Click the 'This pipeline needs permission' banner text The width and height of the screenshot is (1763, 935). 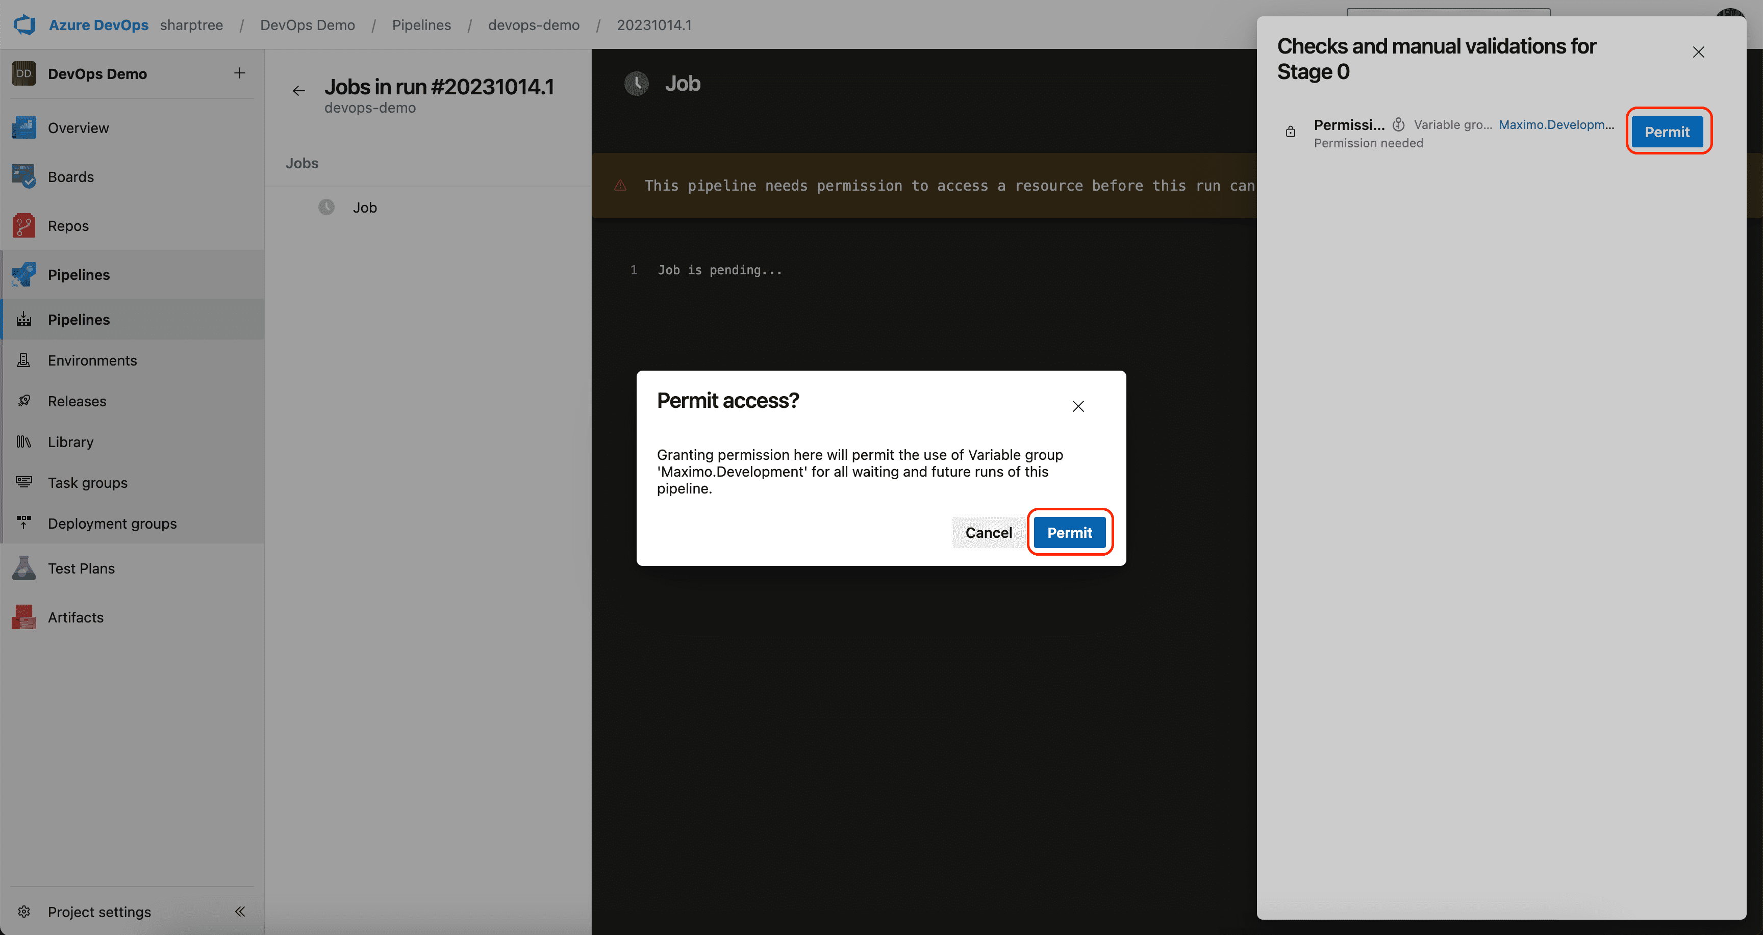(949, 186)
